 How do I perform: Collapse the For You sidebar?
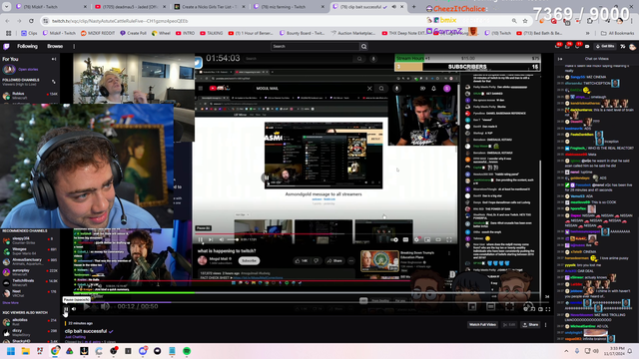pos(54,59)
